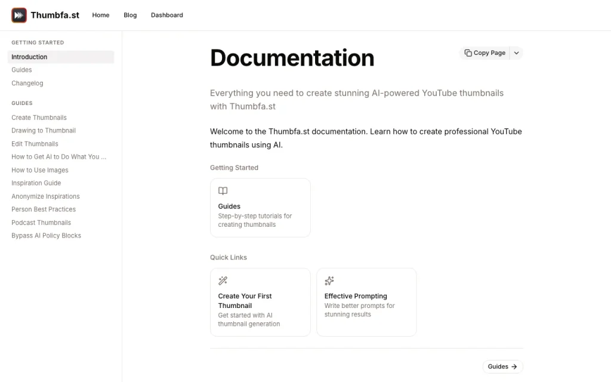Image resolution: width=611 pixels, height=382 pixels.
Task: Click the Thumbfa.st brand name text
Action: [x=55, y=15]
